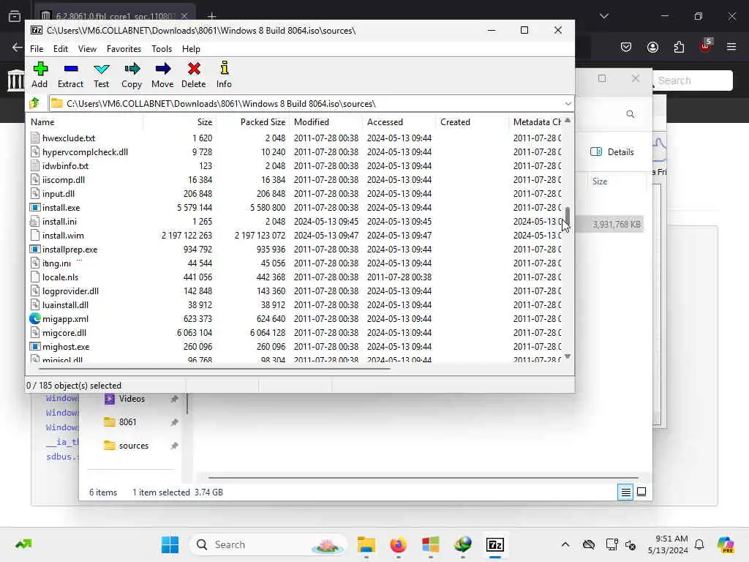749x562 pixels.
Task: Click the migapp.xml Edge file icon
Action: [x=35, y=319]
